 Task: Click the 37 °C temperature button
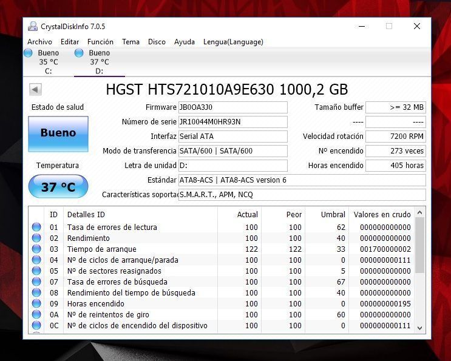(58, 187)
